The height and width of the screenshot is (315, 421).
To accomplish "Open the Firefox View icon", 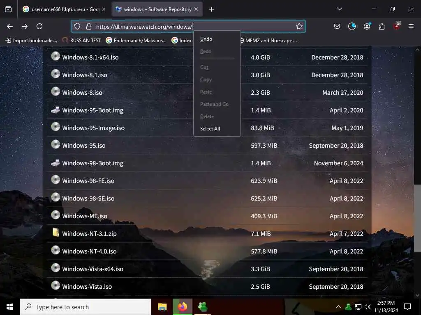I will coord(8,9).
